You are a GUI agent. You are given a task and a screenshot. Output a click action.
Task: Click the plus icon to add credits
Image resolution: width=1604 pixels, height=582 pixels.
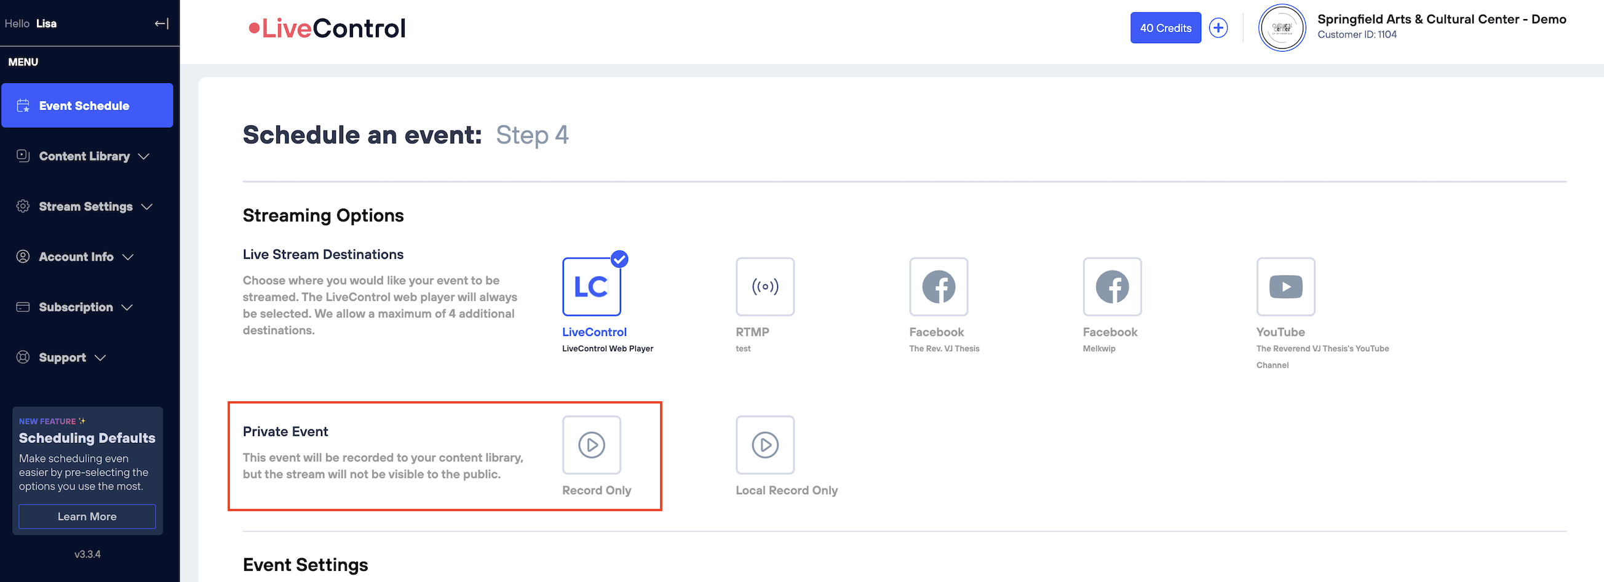click(x=1218, y=28)
